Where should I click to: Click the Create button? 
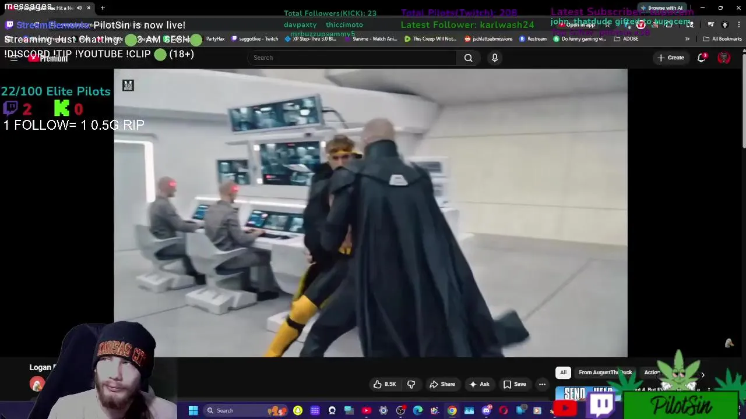click(x=671, y=58)
